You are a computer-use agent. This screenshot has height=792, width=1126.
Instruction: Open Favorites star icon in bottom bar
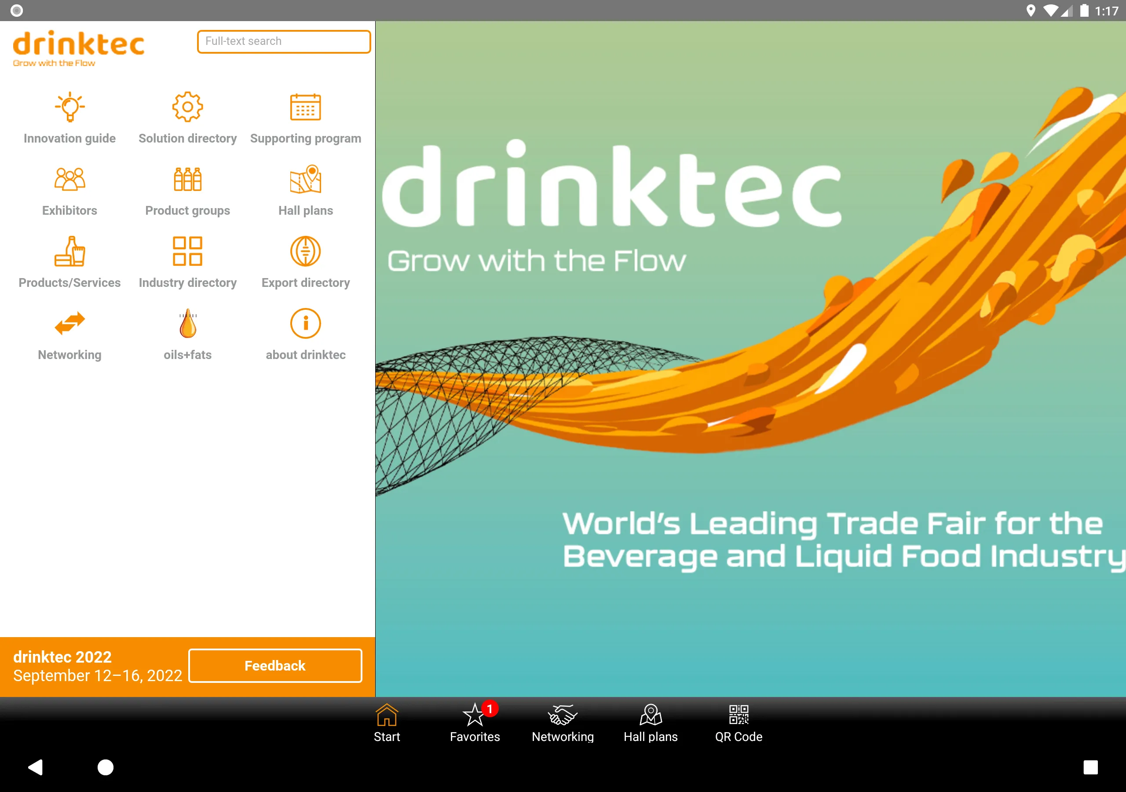pyautogui.click(x=474, y=715)
